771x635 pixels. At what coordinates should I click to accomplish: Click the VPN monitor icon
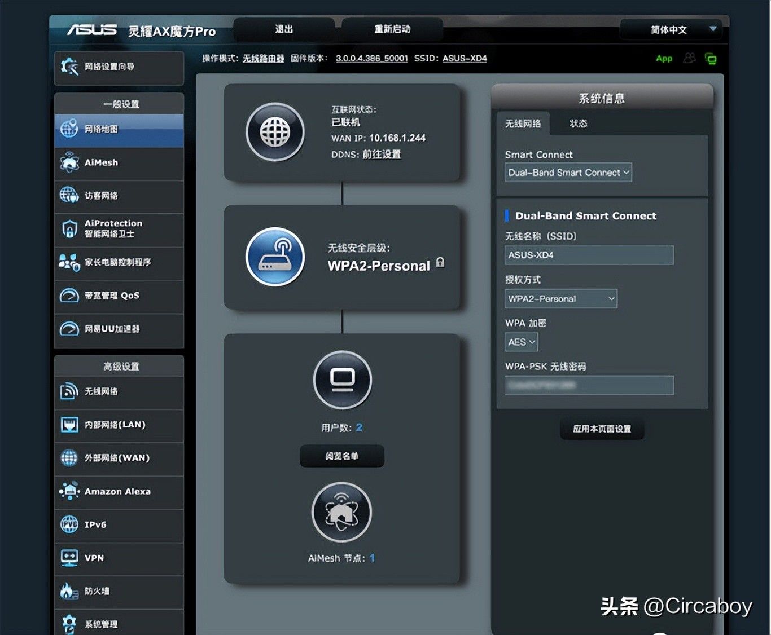coord(69,558)
